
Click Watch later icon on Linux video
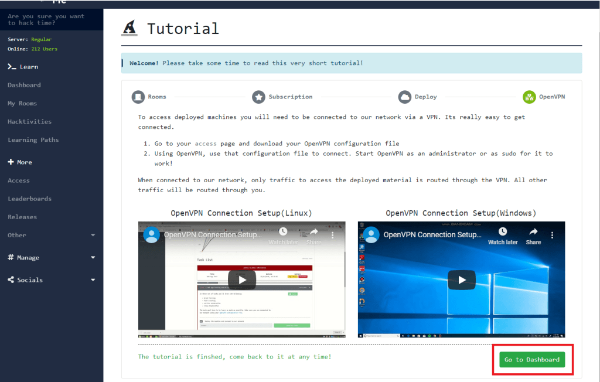[x=283, y=233]
